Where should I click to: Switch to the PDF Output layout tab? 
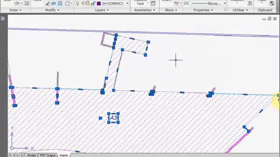48,155
